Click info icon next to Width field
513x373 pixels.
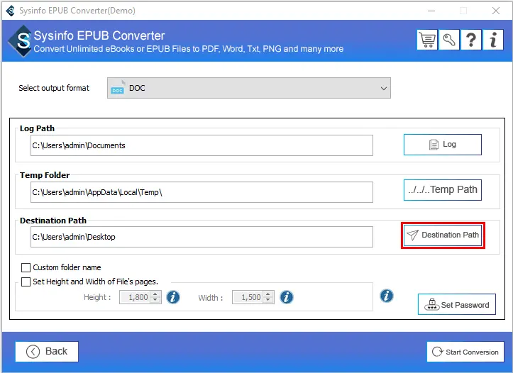click(x=287, y=297)
